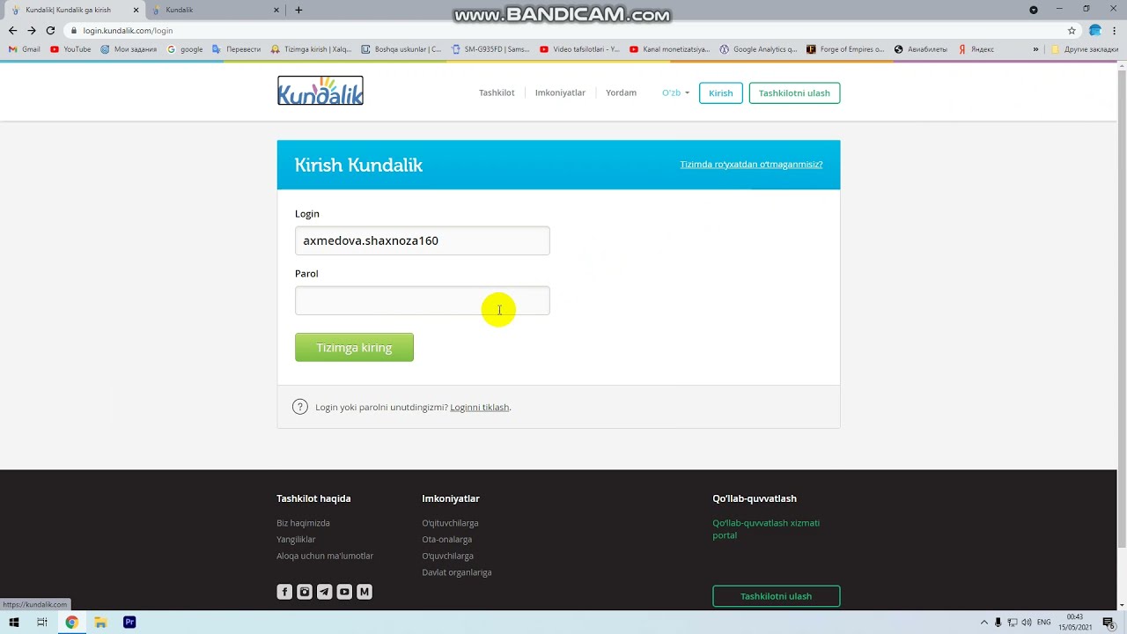Open O'qituvchilarga footer link
The width and height of the screenshot is (1127, 634).
pos(450,523)
